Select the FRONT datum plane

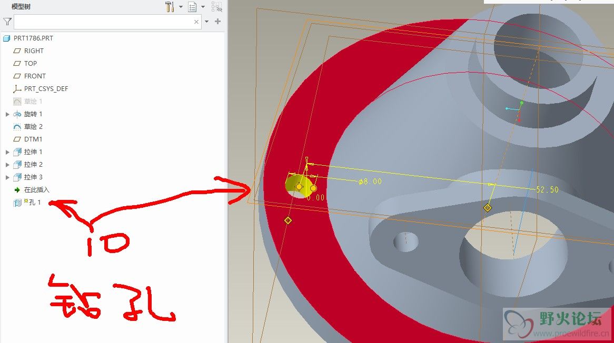coord(35,76)
